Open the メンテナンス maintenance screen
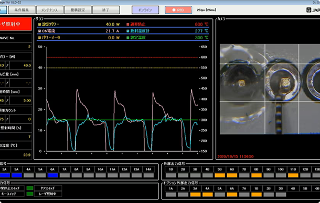Viewport: 320px width, 203px height. tap(50, 10)
